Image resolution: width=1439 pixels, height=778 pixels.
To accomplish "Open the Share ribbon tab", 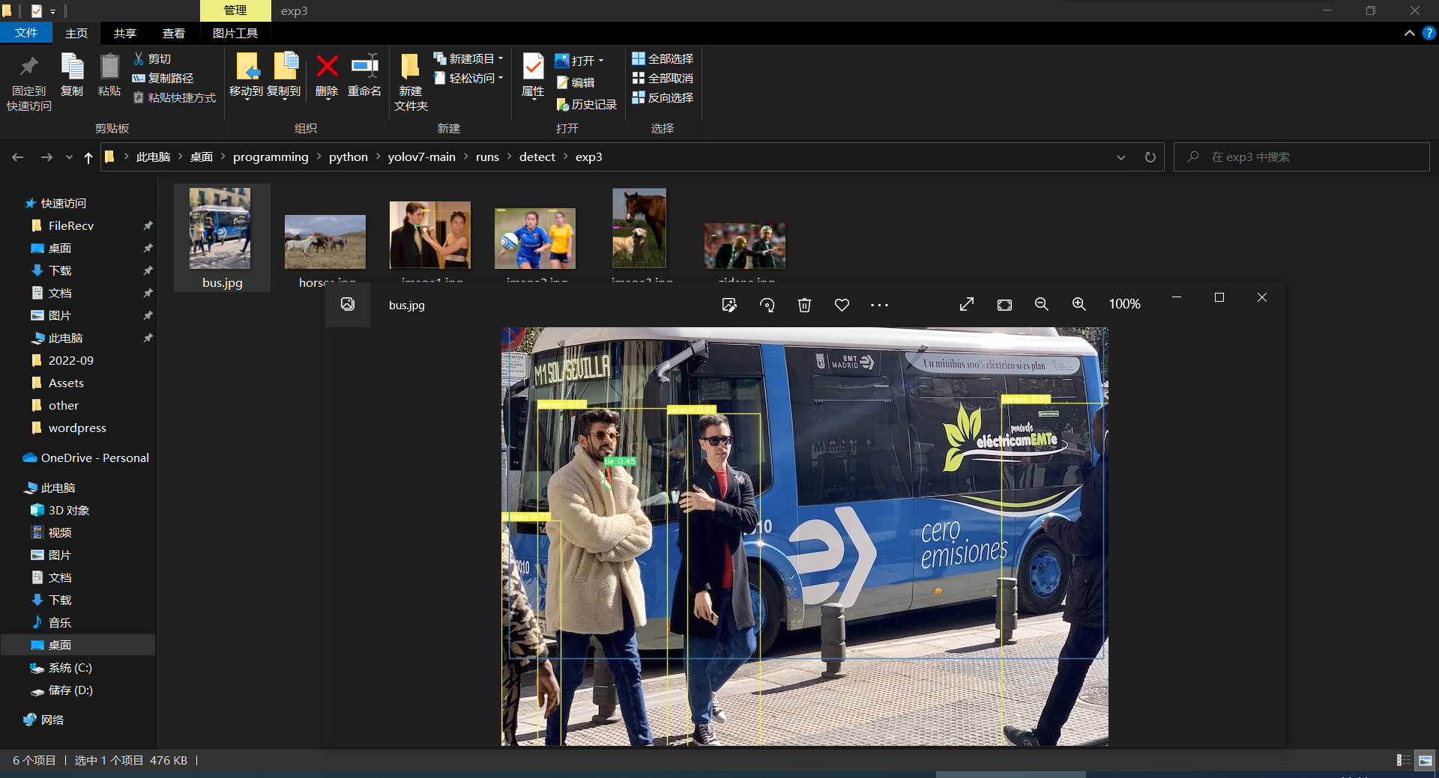I will click(124, 33).
